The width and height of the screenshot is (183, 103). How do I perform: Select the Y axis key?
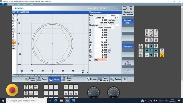(71, 87)
